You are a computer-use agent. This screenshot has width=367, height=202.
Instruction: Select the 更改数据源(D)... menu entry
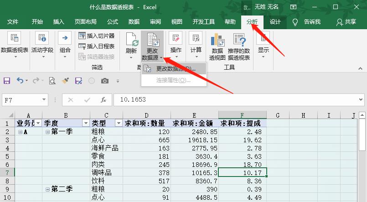click(x=174, y=69)
